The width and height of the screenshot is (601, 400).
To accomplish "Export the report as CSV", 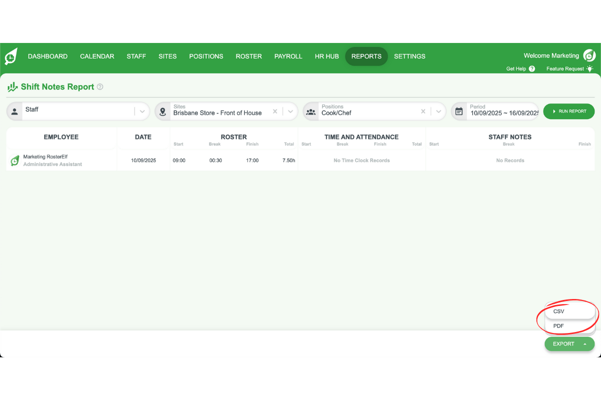I will (558, 311).
